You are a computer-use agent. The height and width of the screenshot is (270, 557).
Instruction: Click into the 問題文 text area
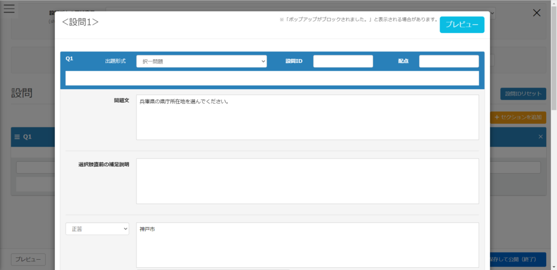click(x=307, y=117)
